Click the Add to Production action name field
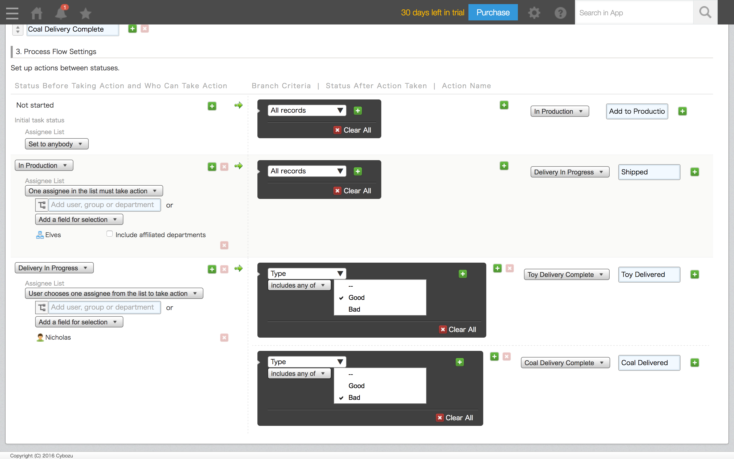 coord(637,111)
